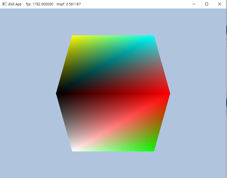
Task: Maximize the d3d App window
Action: 207,4
